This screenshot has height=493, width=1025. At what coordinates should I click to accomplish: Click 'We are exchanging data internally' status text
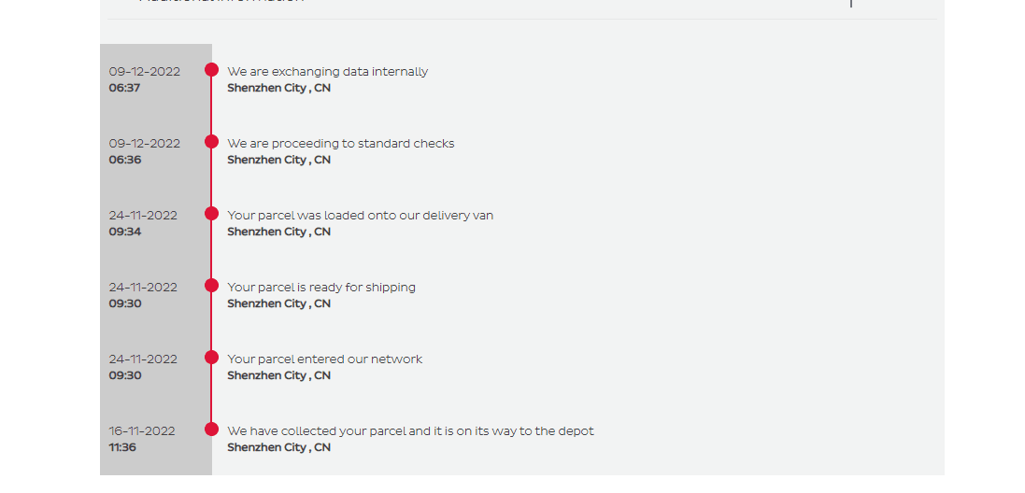click(327, 72)
